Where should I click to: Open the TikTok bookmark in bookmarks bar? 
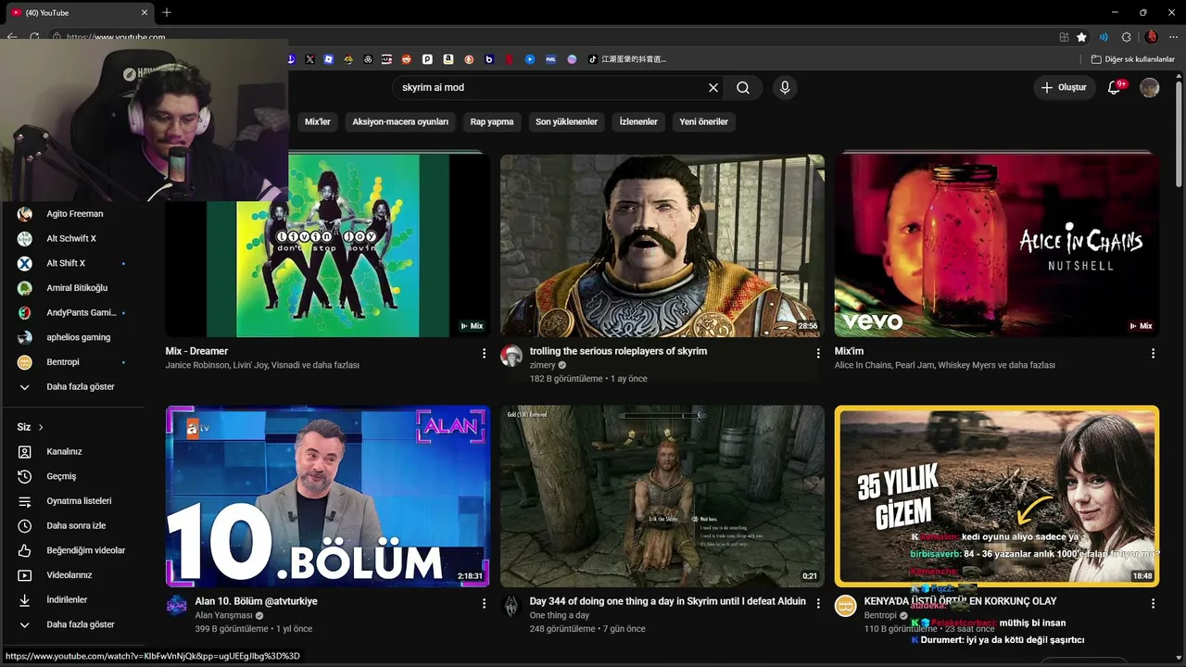point(627,59)
